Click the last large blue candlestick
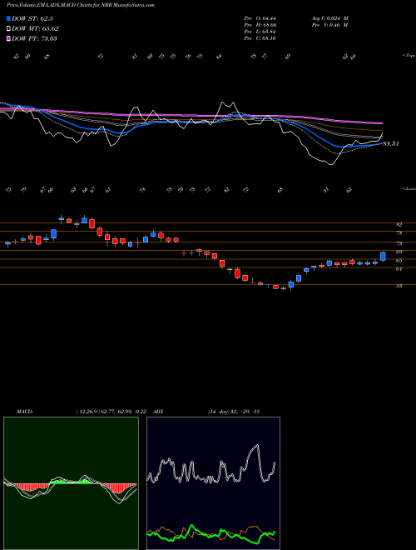416x550 pixels. point(383,257)
